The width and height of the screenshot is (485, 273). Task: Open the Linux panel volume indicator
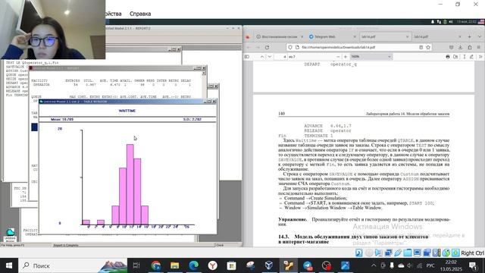pos(451,22)
